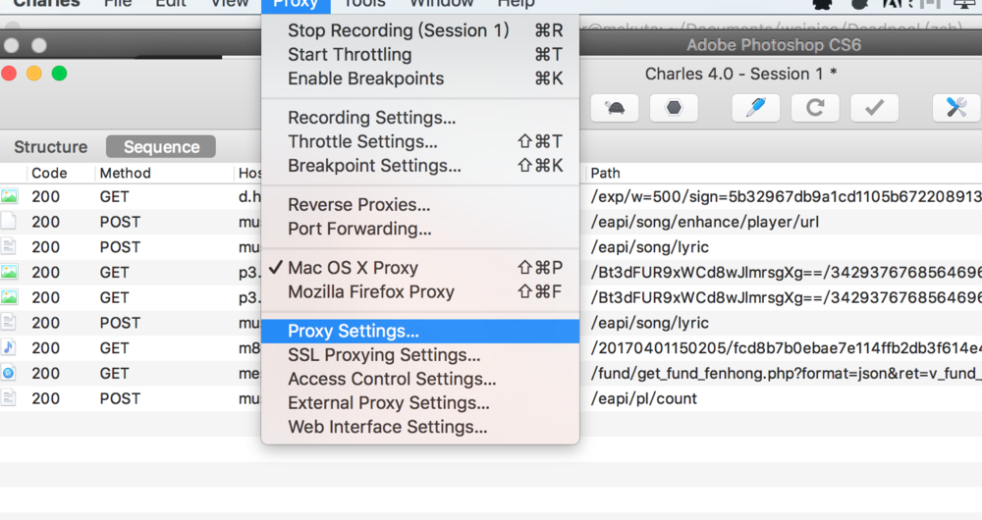Open the Proxy menu in the menu bar
982x520 pixels.
click(296, 4)
